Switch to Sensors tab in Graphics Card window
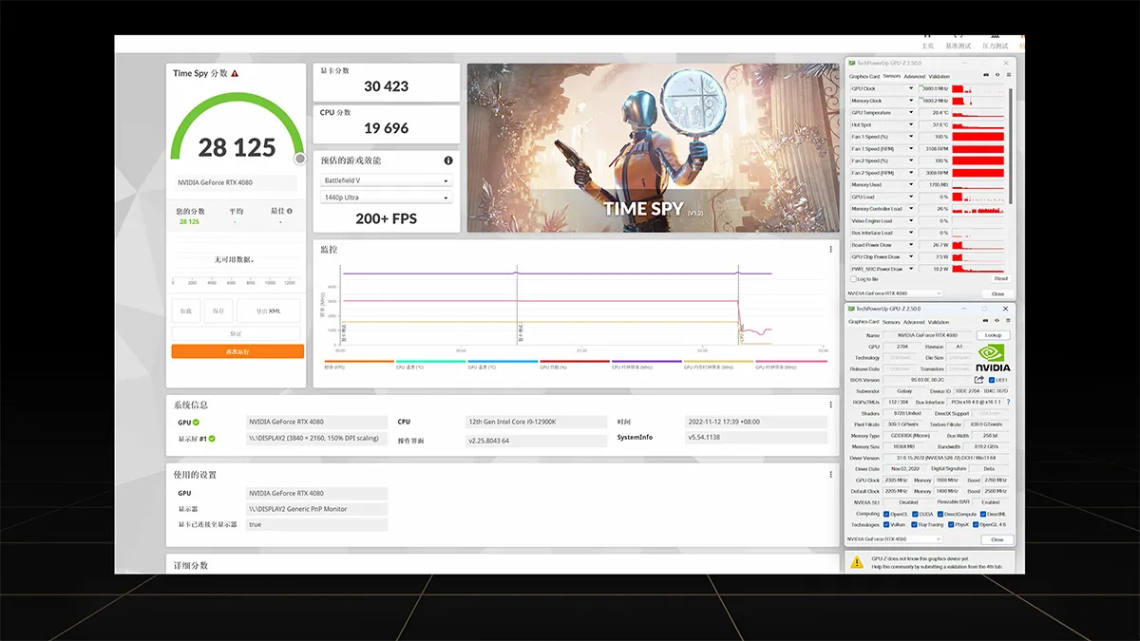 coord(891,322)
